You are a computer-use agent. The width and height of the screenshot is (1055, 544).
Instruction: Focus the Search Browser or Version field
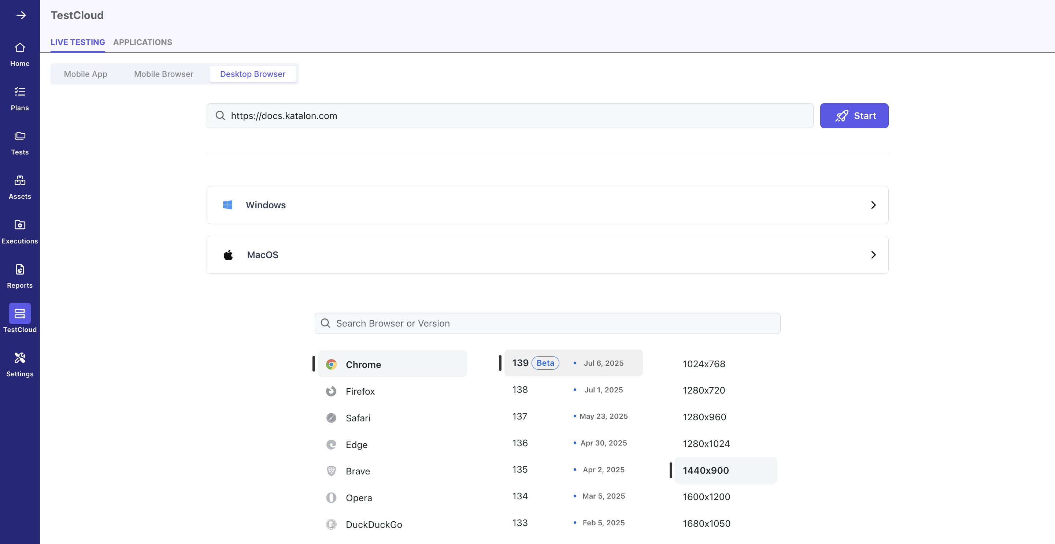coord(547,323)
